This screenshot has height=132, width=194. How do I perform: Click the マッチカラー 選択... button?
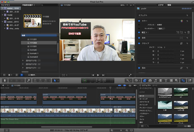[161, 29]
